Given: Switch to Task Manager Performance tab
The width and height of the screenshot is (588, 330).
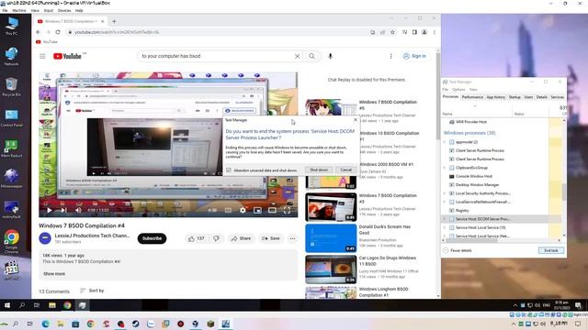Looking at the screenshot, I should 472,97.
